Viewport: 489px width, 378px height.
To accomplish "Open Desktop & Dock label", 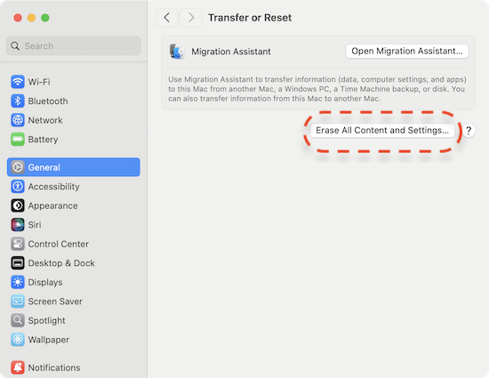I will [x=61, y=263].
